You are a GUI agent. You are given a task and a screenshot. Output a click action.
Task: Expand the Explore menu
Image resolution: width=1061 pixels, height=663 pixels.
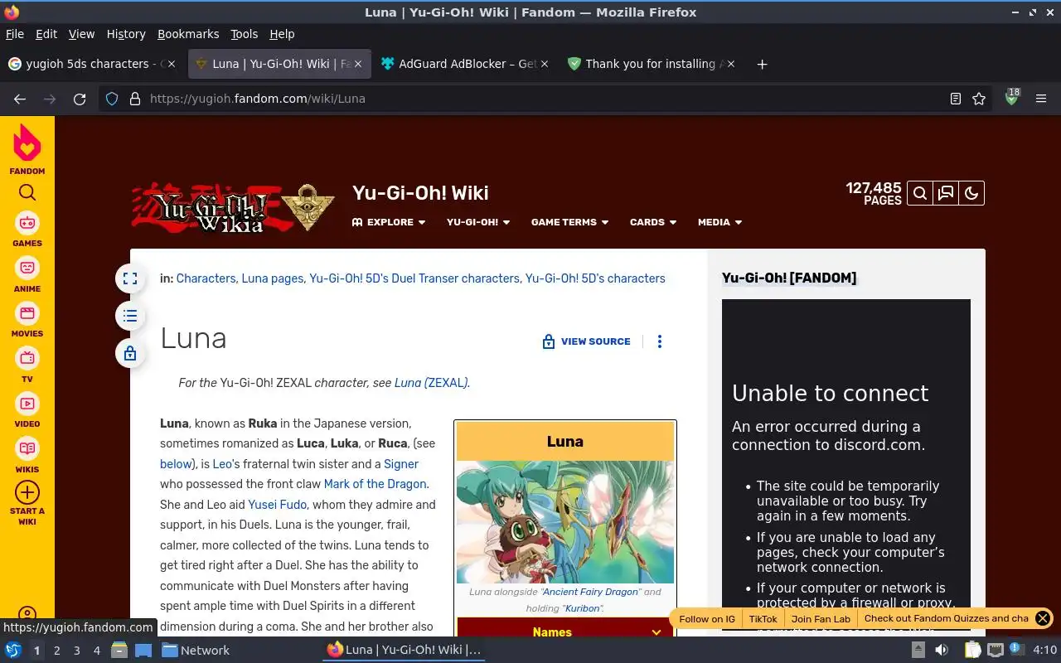[389, 222]
